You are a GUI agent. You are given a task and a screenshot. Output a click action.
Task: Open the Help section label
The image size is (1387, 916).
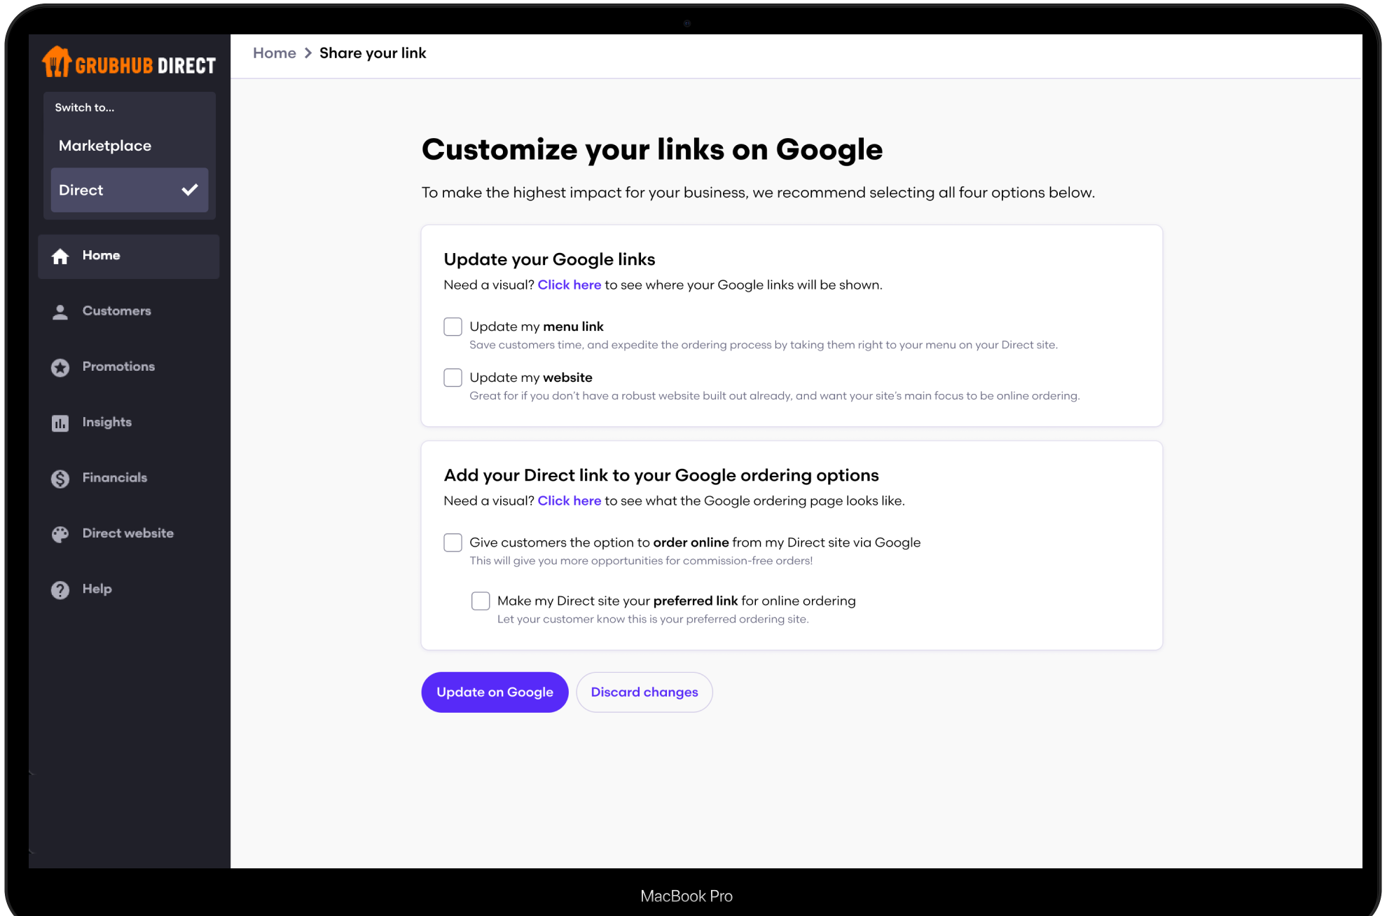click(x=97, y=589)
